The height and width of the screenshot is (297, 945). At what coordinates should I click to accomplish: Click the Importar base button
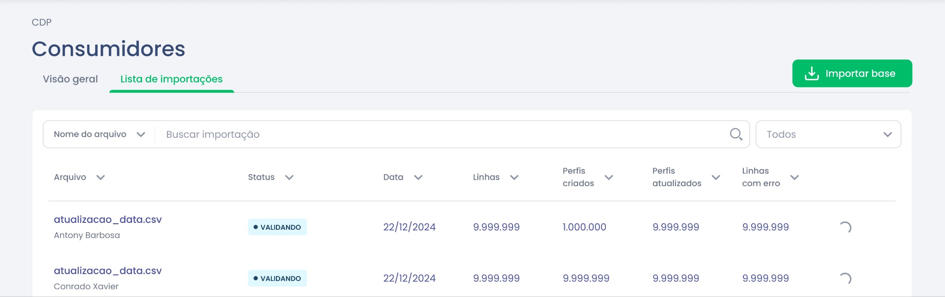tap(852, 73)
